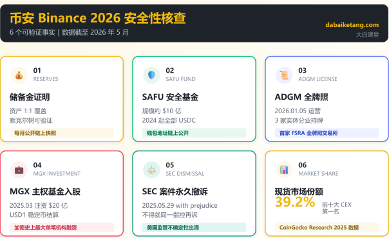Click the number 01 on the Reserves card

pyautogui.click(x=37, y=71)
